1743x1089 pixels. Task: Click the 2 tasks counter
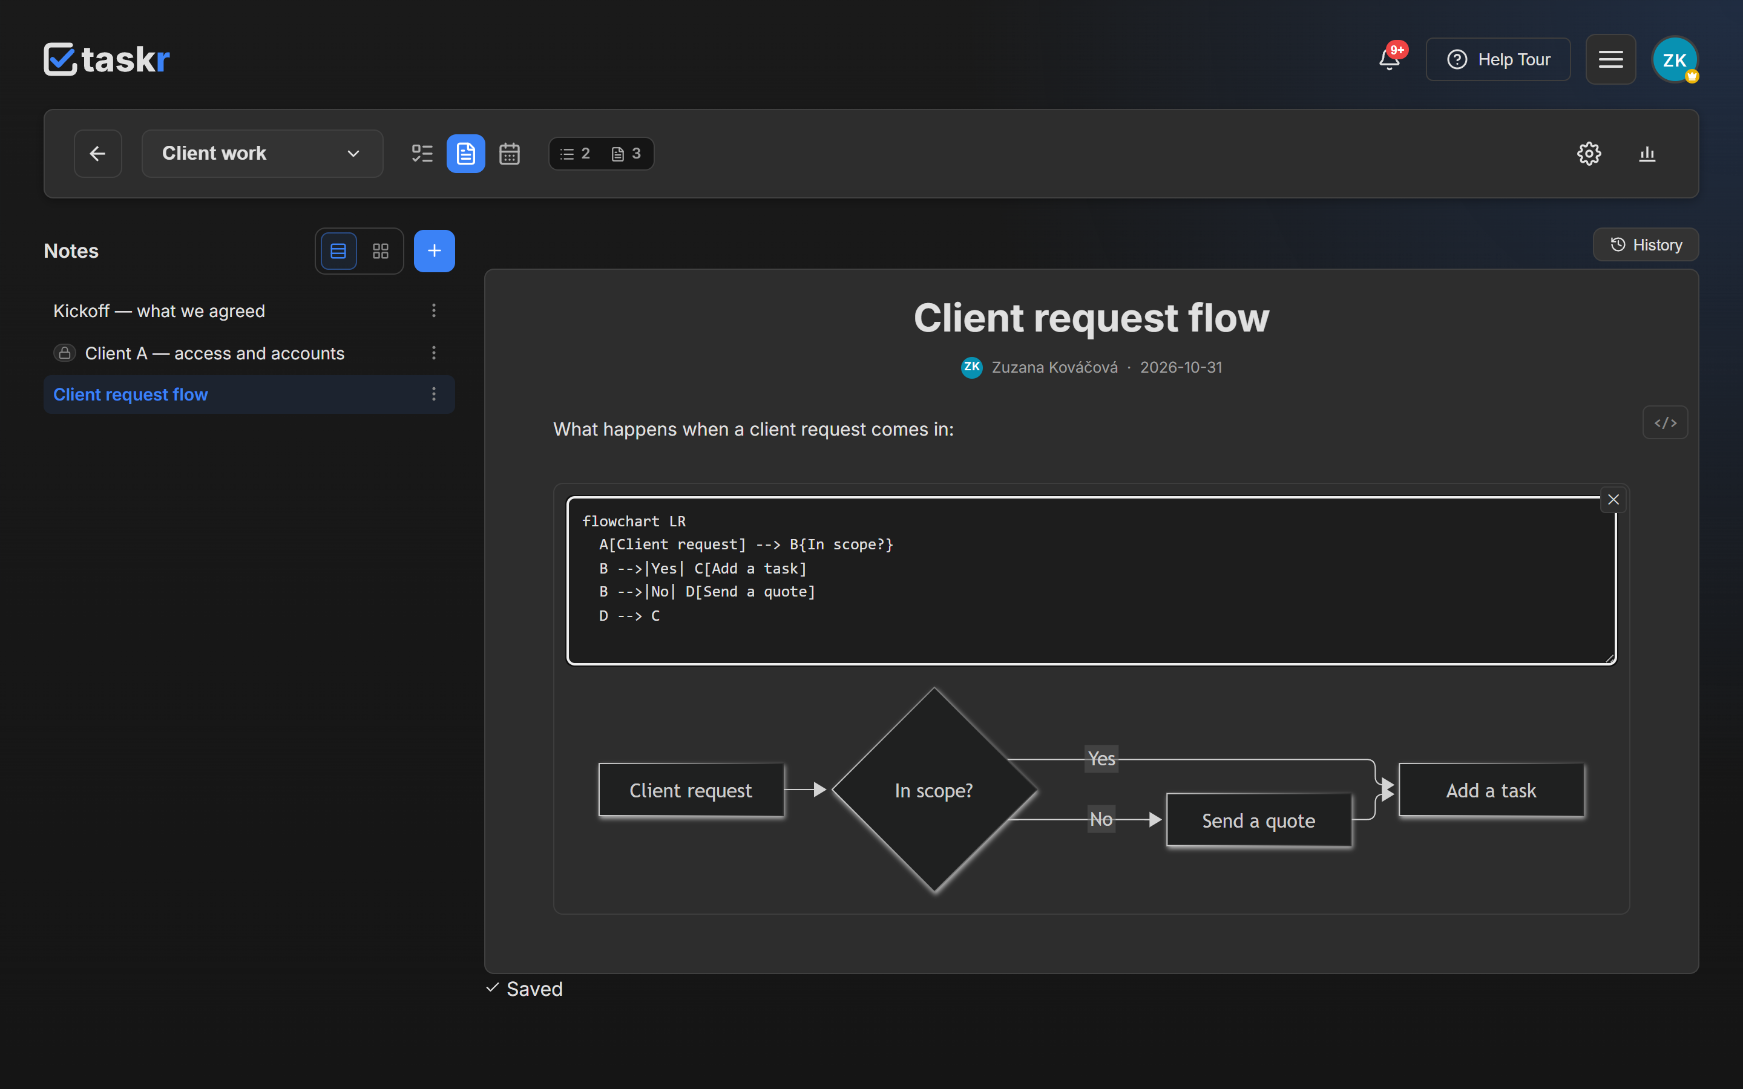576,154
